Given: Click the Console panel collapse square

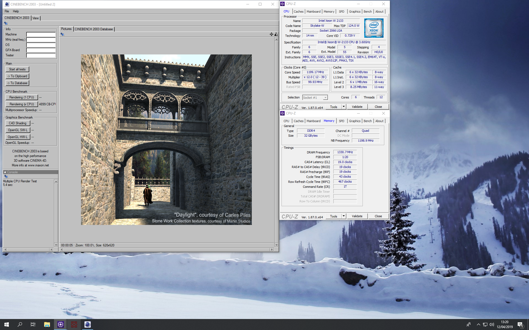Looking at the screenshot, I should tap(5, 172).
